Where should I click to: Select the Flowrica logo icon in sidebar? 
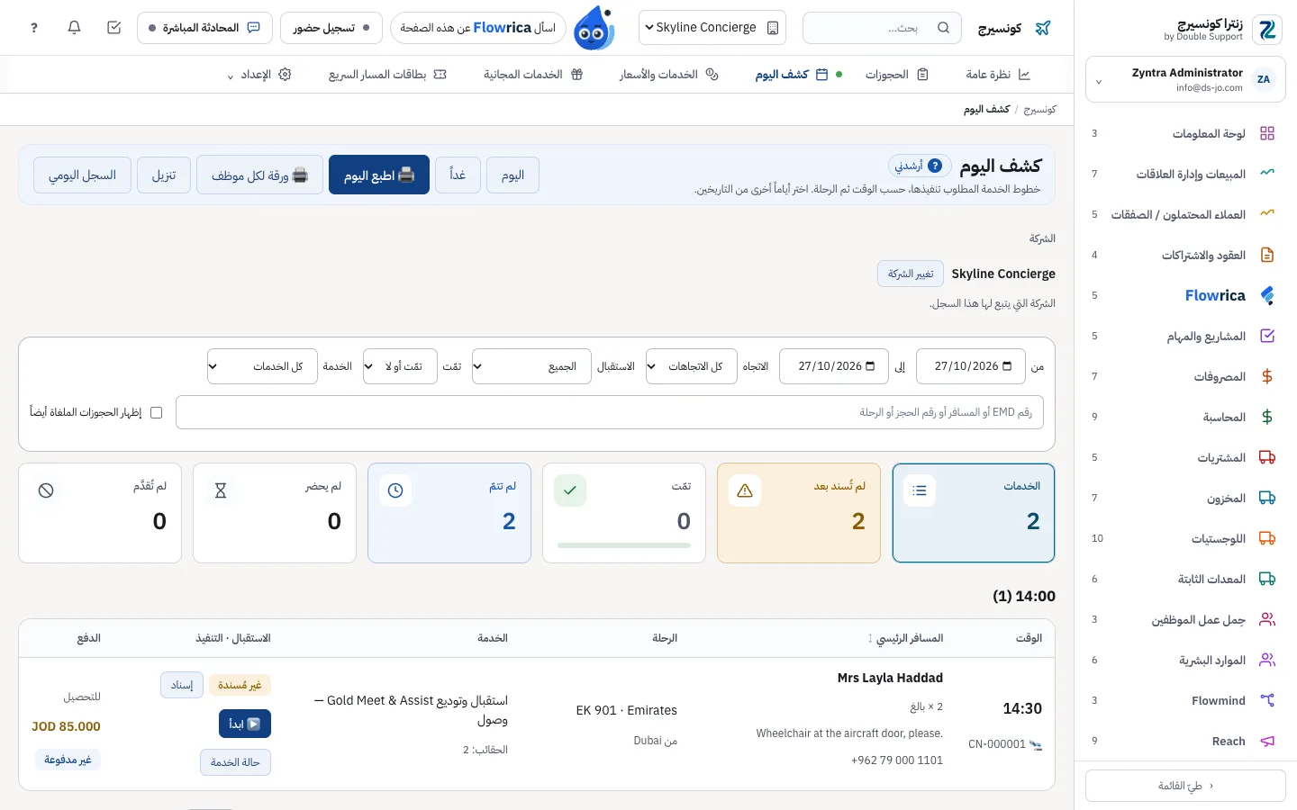point(1267,295)
